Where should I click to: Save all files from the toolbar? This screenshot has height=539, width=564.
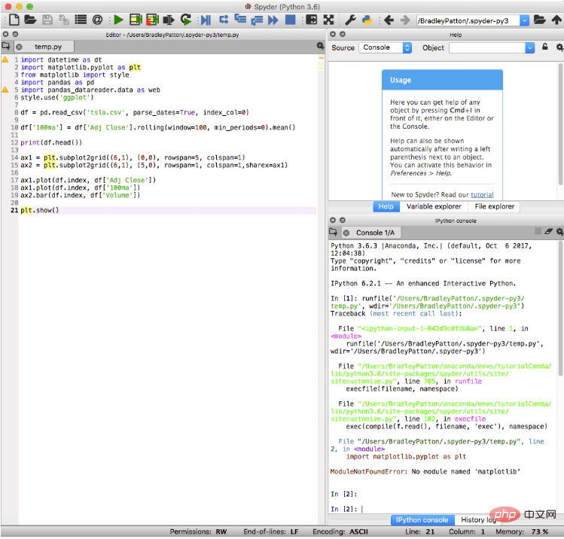pos(64,20)
